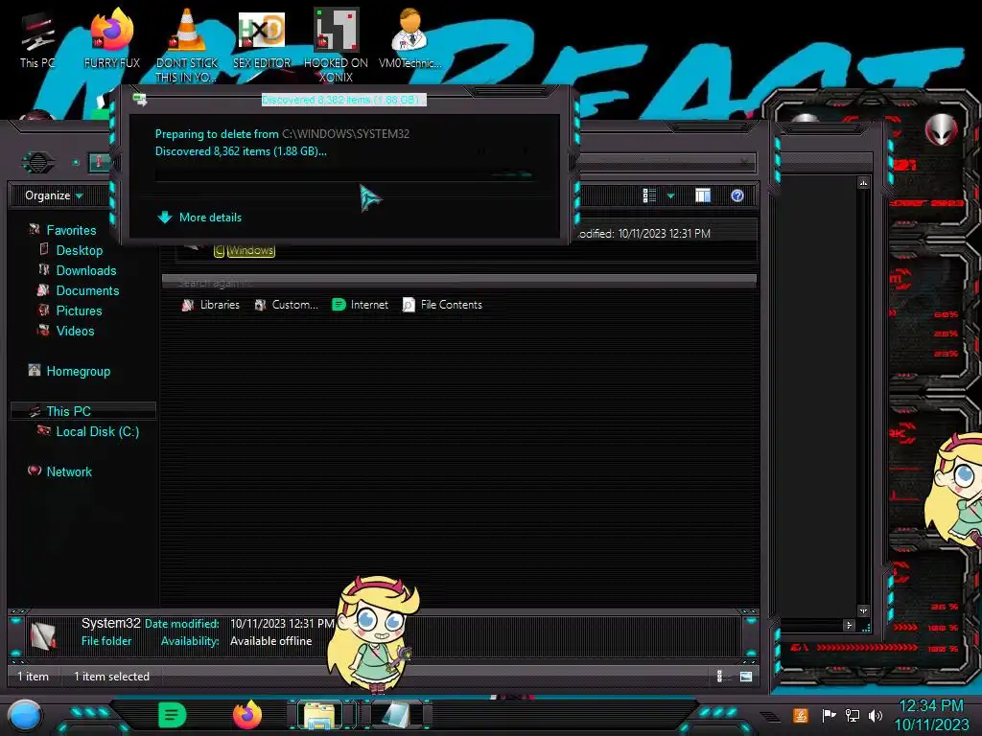Click the Explorer back navigation hexagon button
The height and width of the screenshot is (736, 982).
[38, 163]
